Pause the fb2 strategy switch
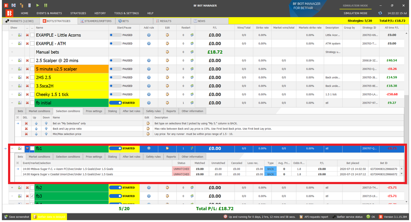This screenshot has width=411, height=222. (115, 188)
